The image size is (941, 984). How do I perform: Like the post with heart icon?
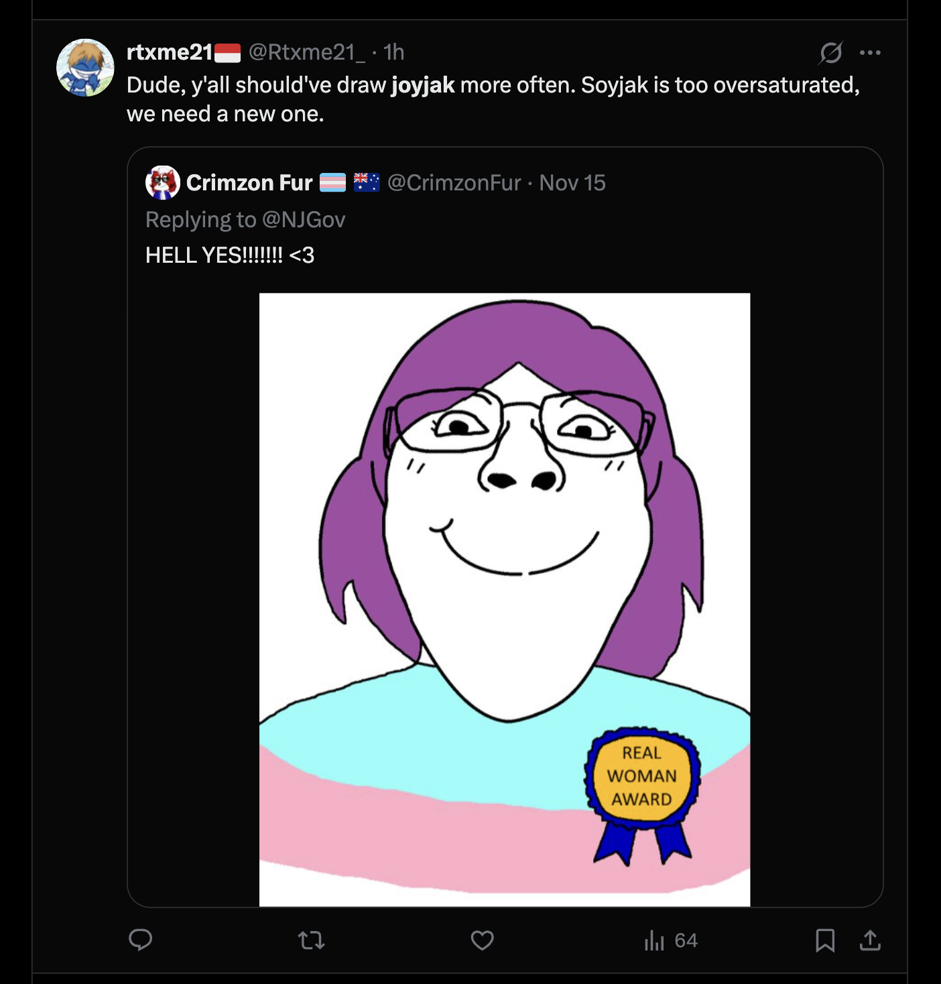(x=482, y=940)
